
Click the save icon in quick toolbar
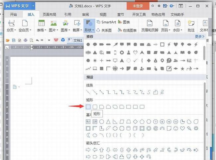click(14, 40)
